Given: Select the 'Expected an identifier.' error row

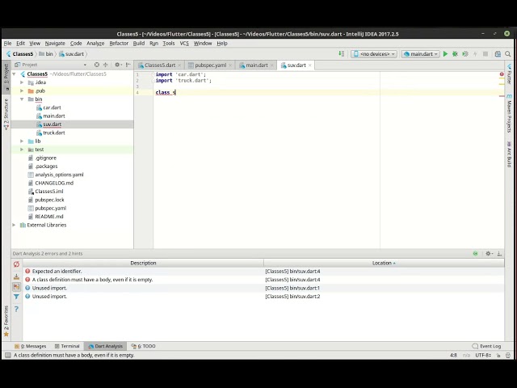Looking at the screenshot, I should pos(263,272).
